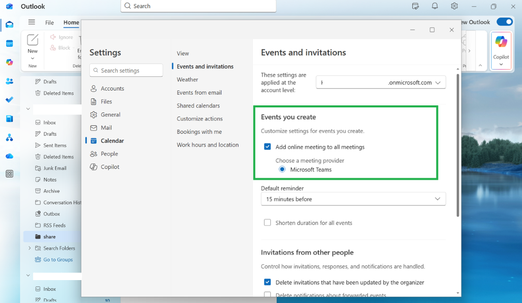Open Bookings with me settings
This screenshot has width=522, height=303.
tap(199, 131)
